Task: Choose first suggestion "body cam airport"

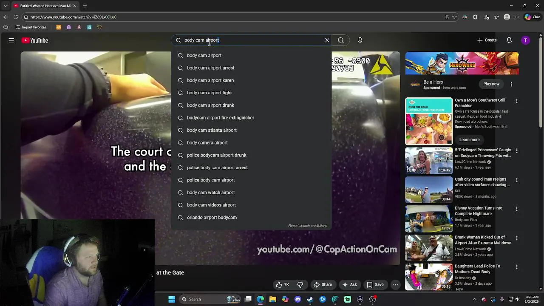Action: click(251, 55)
